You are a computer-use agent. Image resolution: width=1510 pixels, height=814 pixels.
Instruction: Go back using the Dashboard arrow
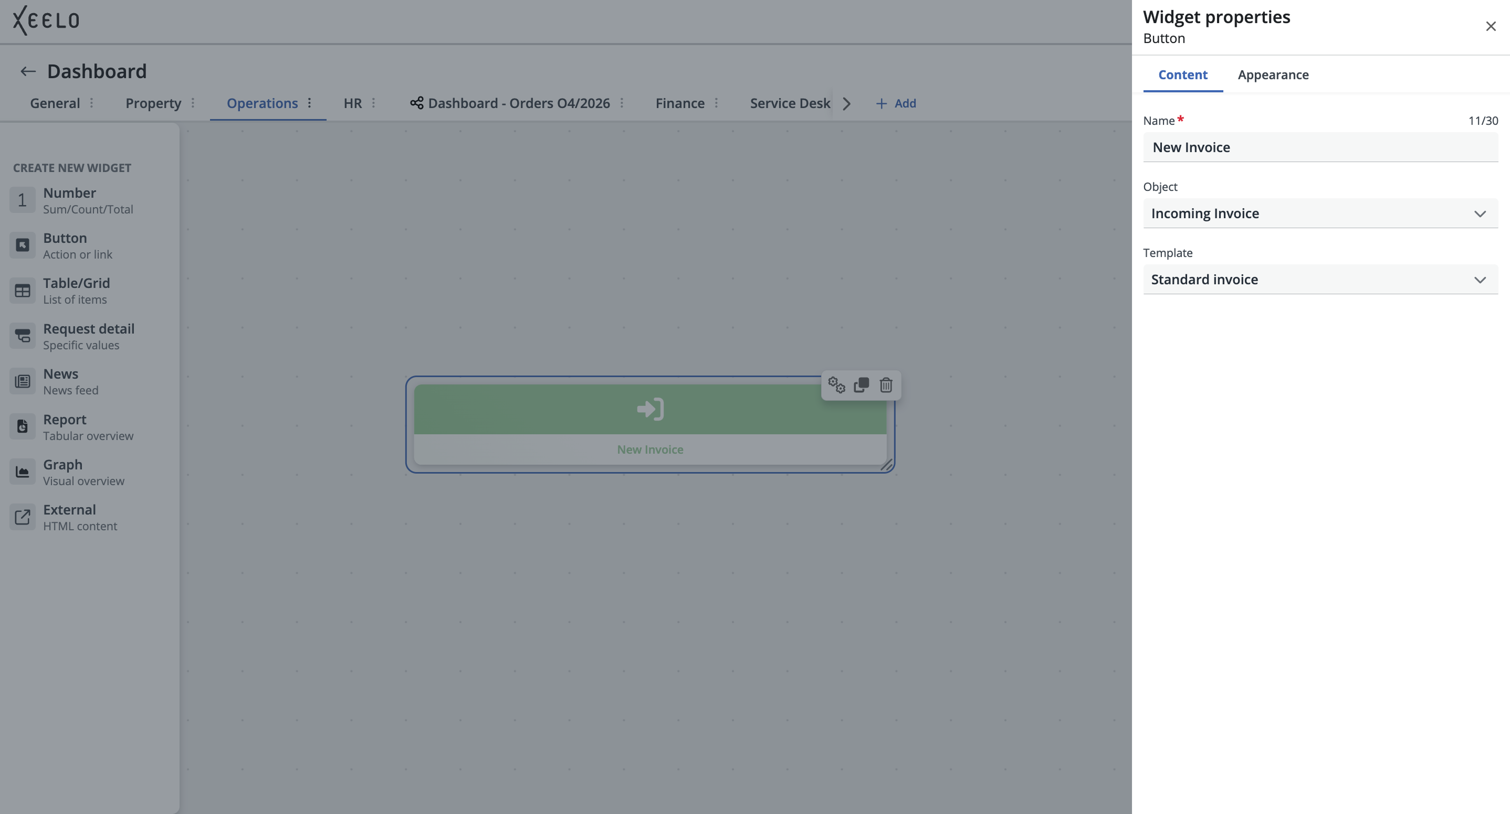[27, 71]
